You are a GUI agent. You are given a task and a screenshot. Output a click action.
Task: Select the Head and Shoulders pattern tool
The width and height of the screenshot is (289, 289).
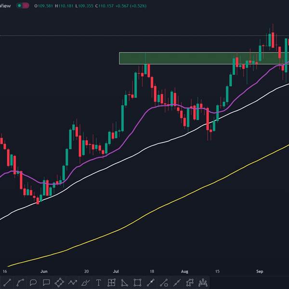pos(203,282)
